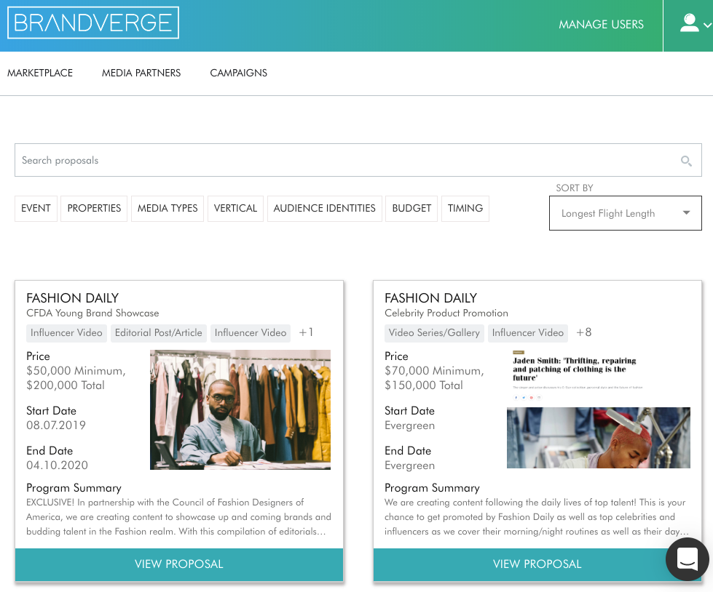Open the user profile account menu
This screenshot has width=713, height=592.
pos(690,23)
